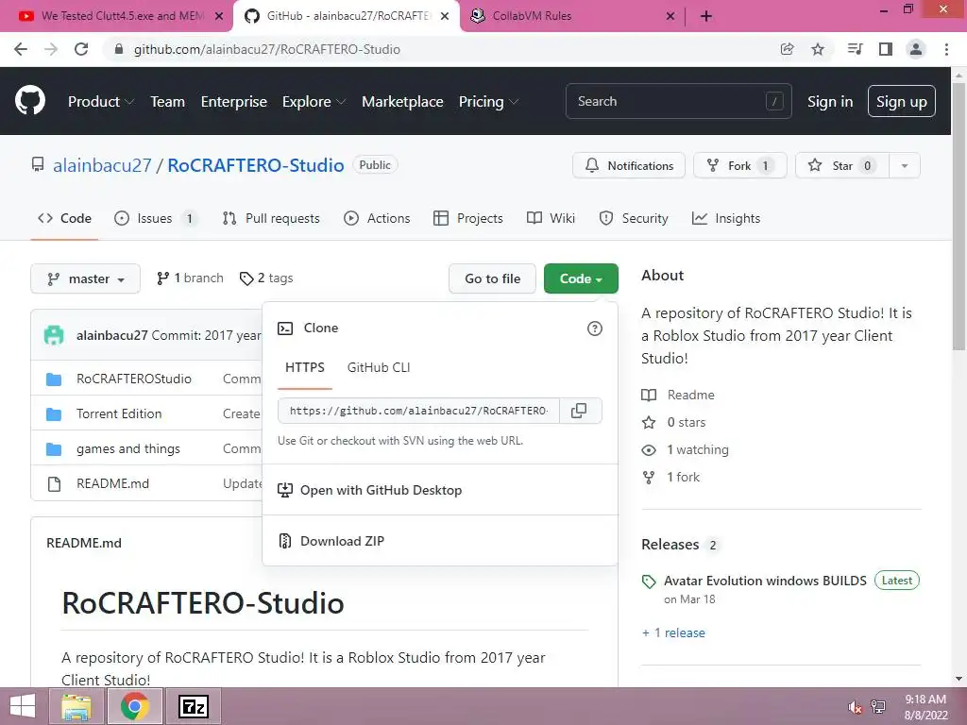Click the Chrome back arrow
The height and width of the screenshot is (725, 967).
tap(21, 49)
